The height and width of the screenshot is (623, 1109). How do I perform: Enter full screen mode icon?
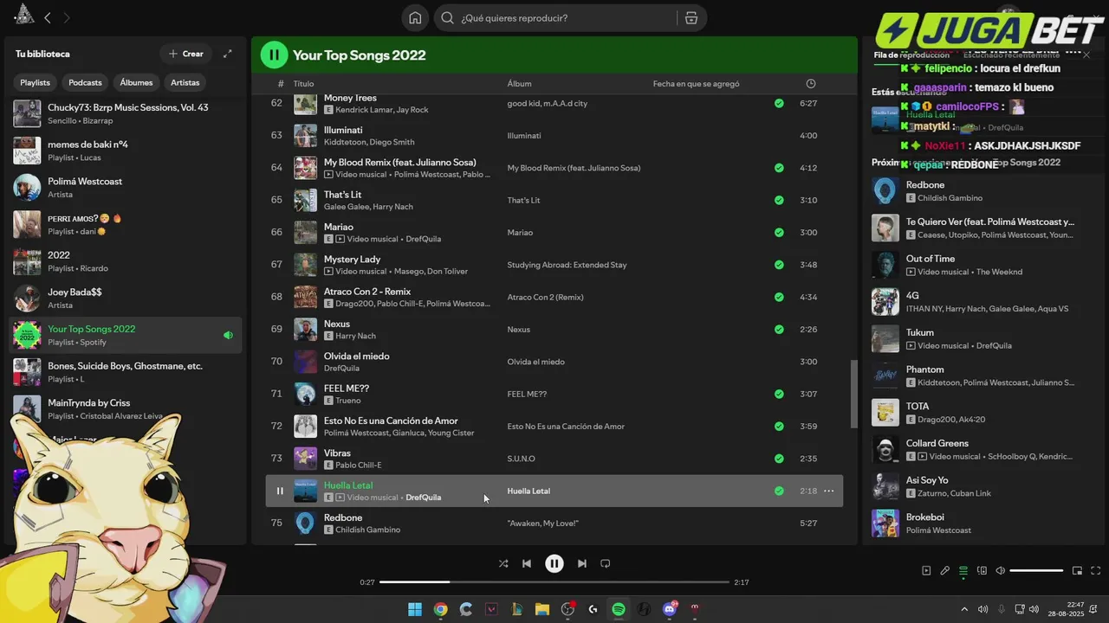tap(1096, 571)
